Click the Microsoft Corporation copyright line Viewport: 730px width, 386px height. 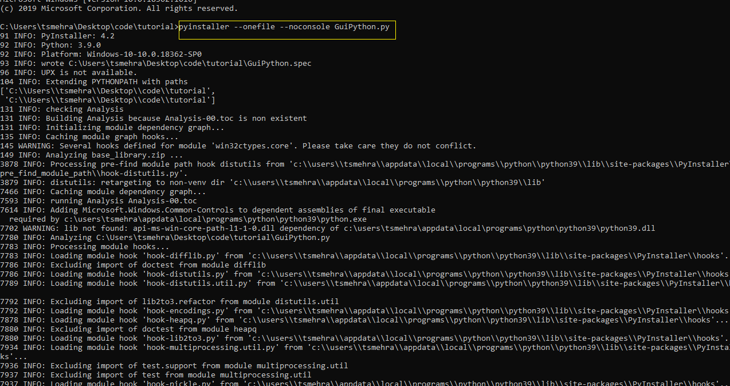(x=119, y=9)
